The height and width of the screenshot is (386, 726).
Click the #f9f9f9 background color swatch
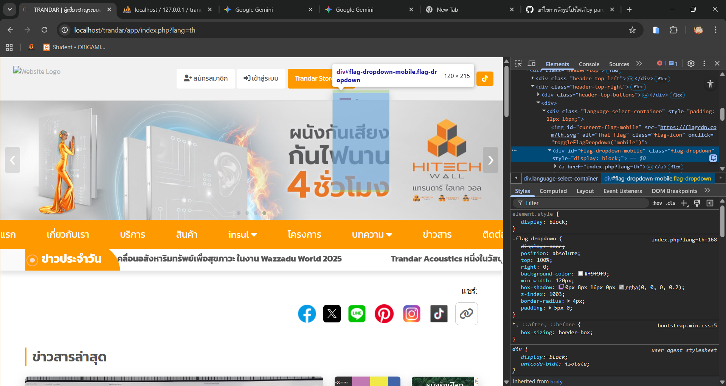pyautogui.click(x=580, y=274)
